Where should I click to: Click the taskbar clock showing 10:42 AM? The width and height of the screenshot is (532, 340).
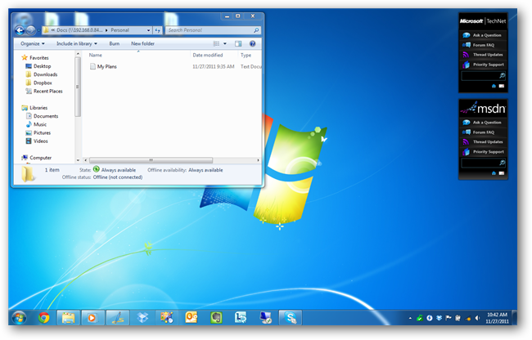(497, 318)
